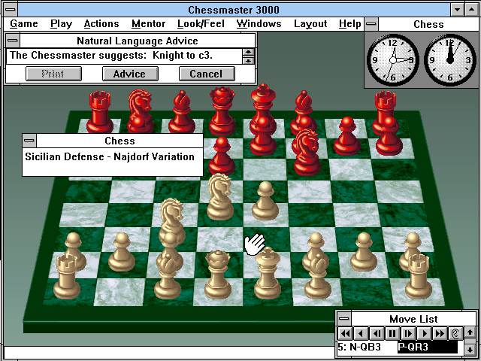481x361 pixels.
Task: Click the Sicilian Defense - Najdorf Variation text
Action: pyautogui.click(x=110, y=157)
